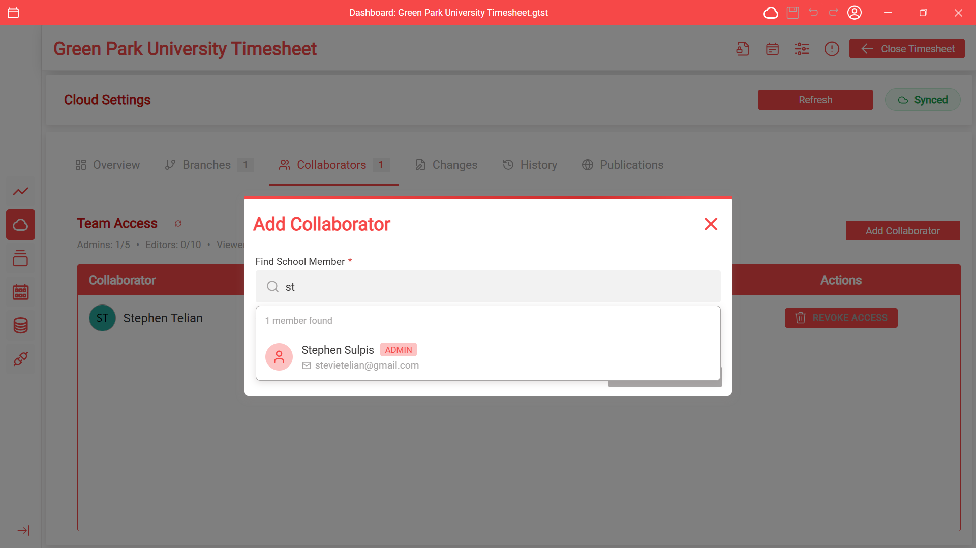Open the user account icon top right
Screen dimensions: 976x549
pos(855,13)
